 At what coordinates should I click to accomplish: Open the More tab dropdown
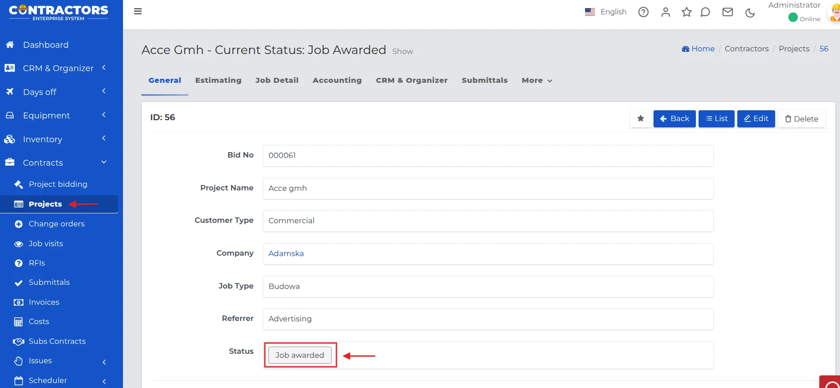537,81
